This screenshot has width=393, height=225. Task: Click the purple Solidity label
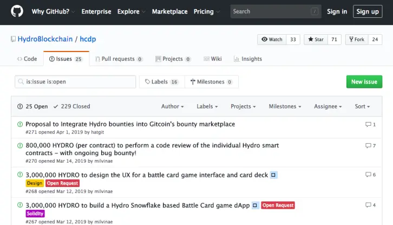35,214
